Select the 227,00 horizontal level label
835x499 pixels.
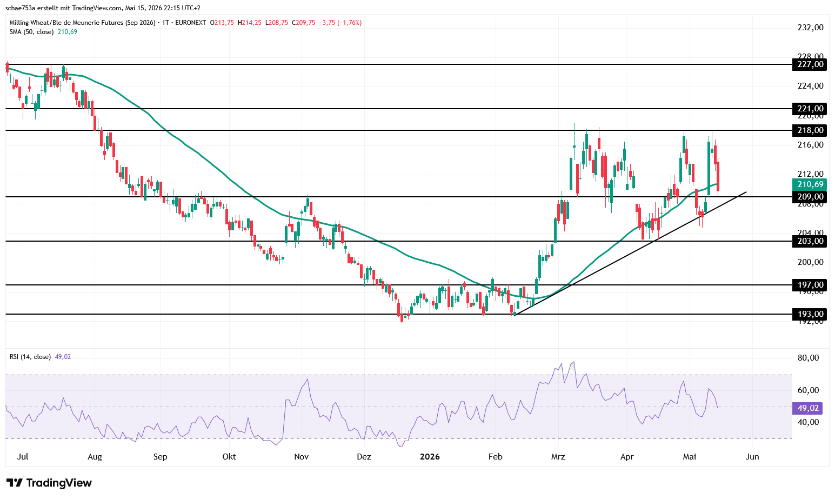point(809,64)
